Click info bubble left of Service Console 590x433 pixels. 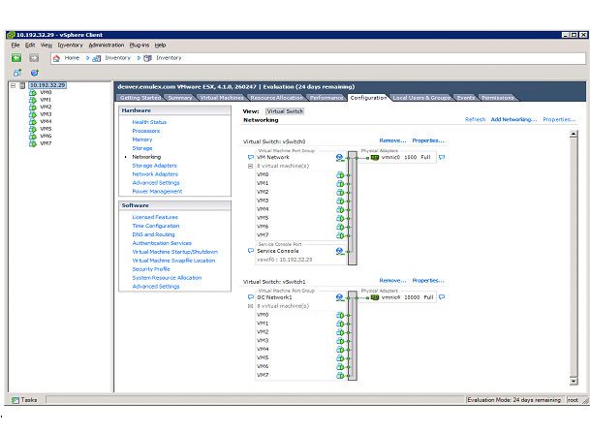251,251
